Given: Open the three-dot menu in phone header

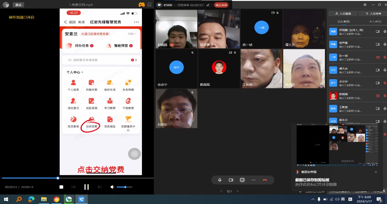Looking at the screenshot, I should [x=136, y=22].
